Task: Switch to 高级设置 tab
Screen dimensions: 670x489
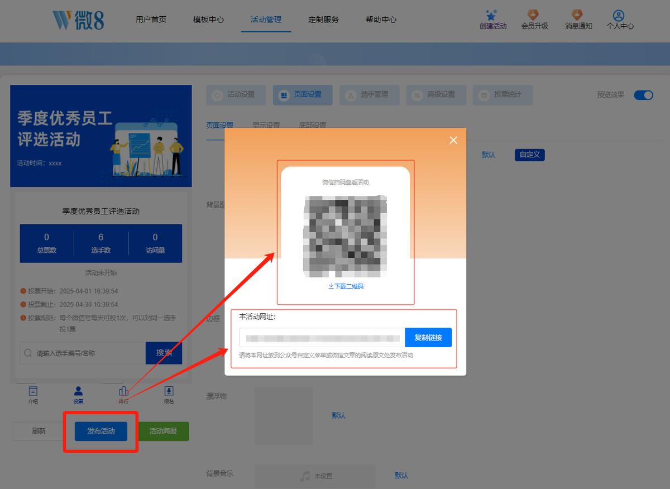Action: [435, 95]
